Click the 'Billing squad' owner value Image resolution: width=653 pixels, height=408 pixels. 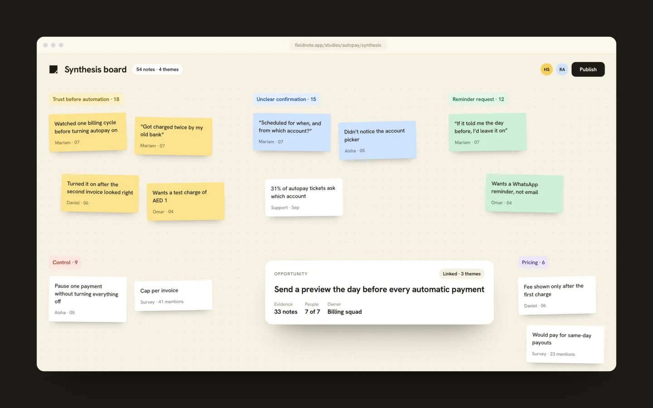coord(345,312)
